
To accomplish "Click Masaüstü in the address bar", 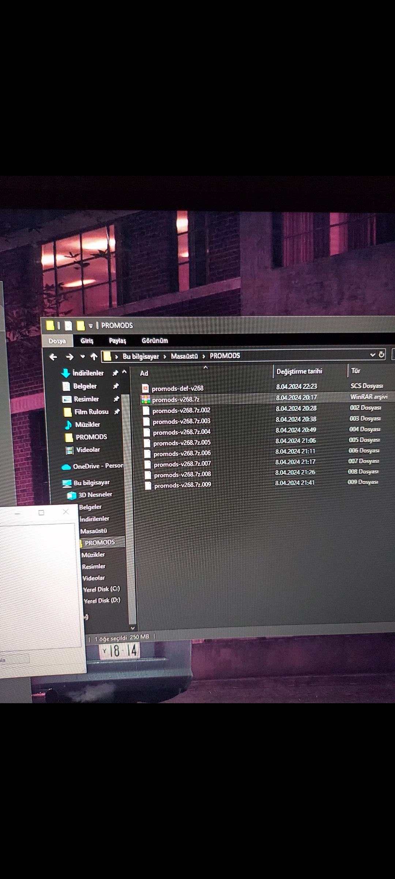I will pos(184,356).
